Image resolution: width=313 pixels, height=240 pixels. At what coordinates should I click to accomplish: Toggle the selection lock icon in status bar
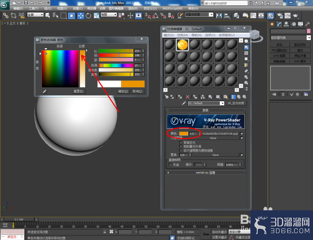click(x=105, y=232)
